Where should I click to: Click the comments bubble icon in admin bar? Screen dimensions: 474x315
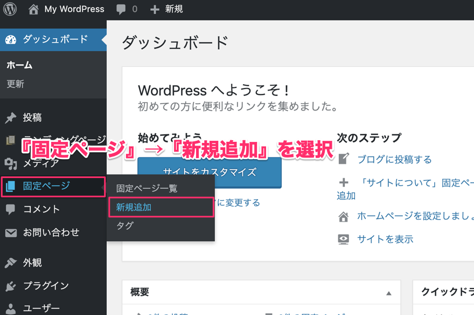(x=121, y=9)
